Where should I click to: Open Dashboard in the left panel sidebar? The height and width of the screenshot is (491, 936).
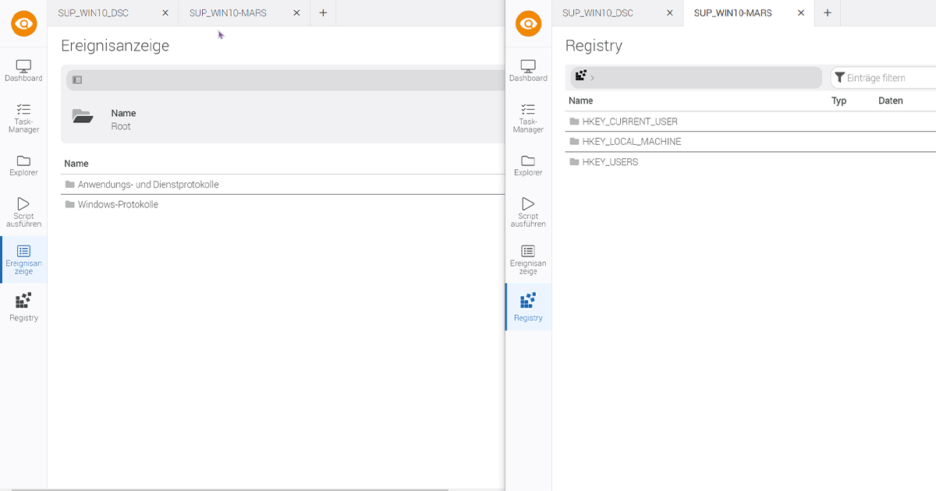point(23,70)
